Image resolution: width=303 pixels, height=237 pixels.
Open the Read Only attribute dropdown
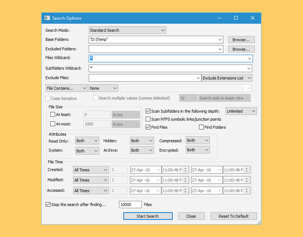(x=87, y=140)
